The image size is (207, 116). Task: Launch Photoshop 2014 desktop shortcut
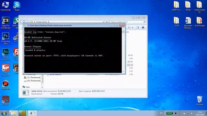(5, 39)
